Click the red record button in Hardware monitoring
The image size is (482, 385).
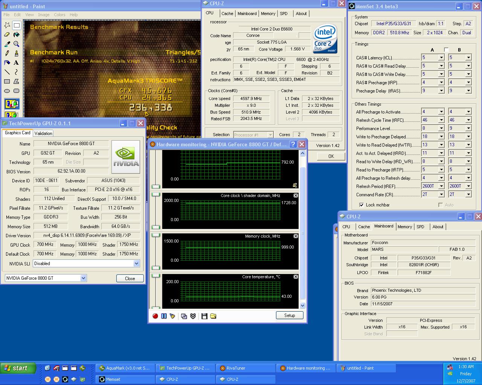[x=155, y=316]
